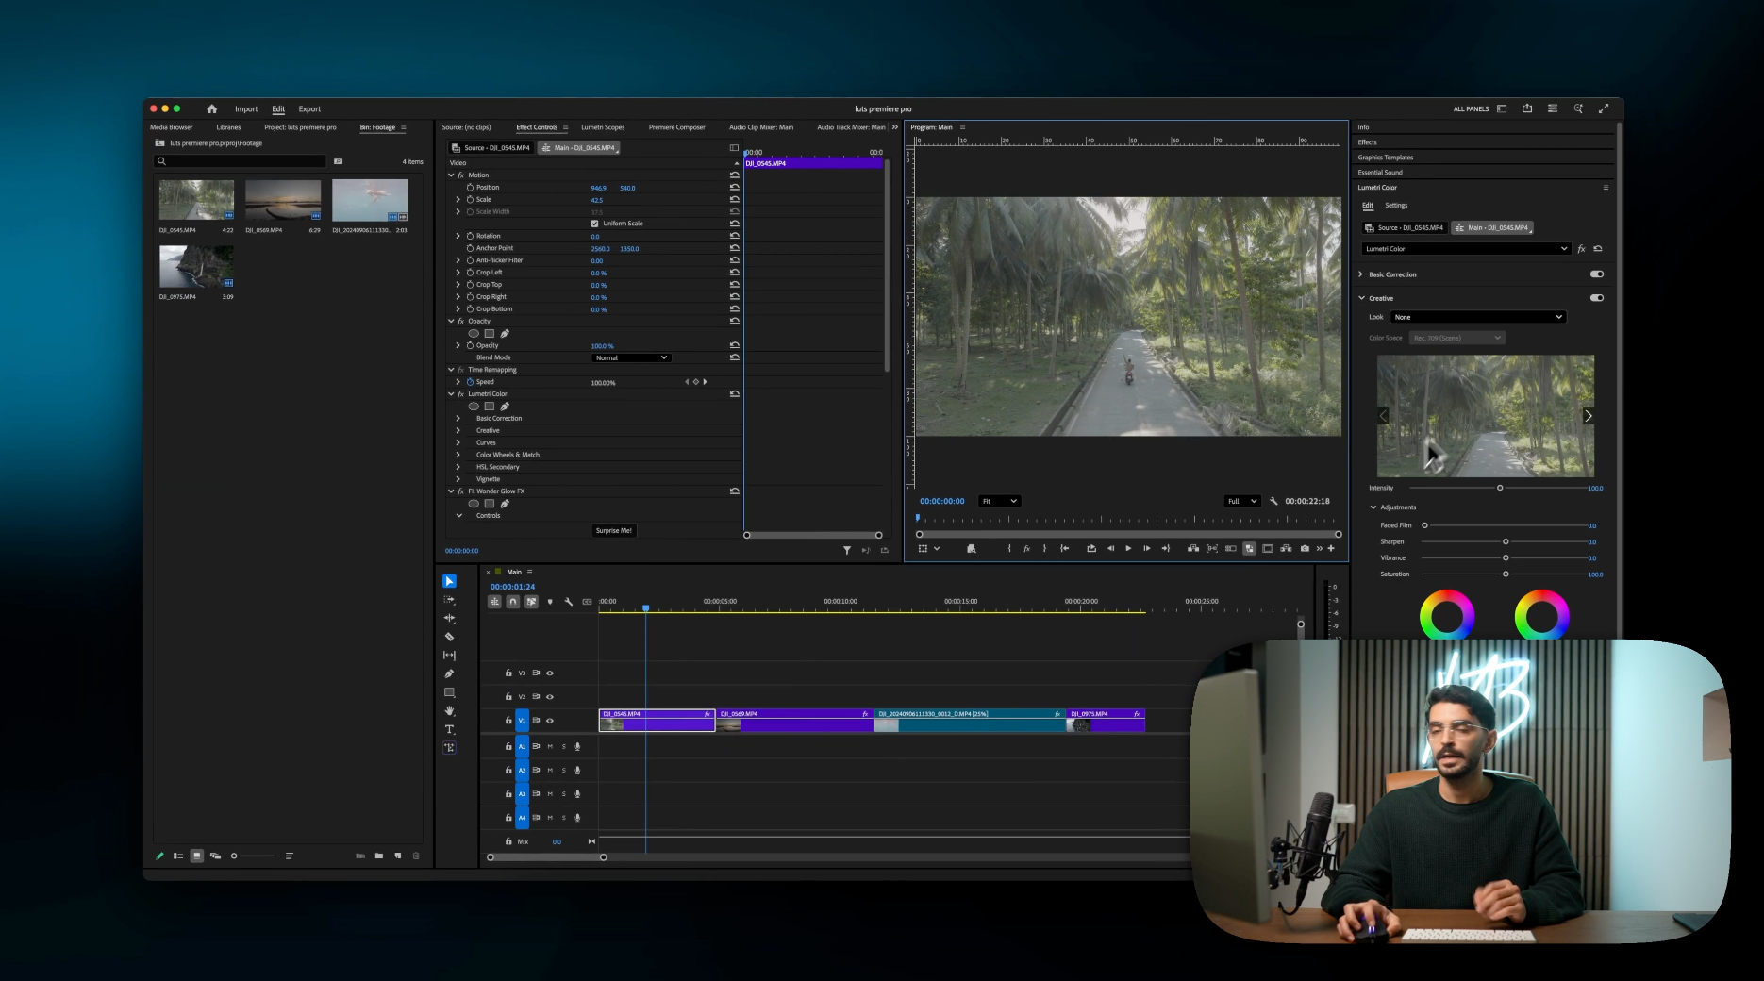Mute audio track A1

[x=550, y=746]
